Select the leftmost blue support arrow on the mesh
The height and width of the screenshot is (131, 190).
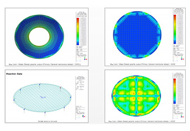14,101
